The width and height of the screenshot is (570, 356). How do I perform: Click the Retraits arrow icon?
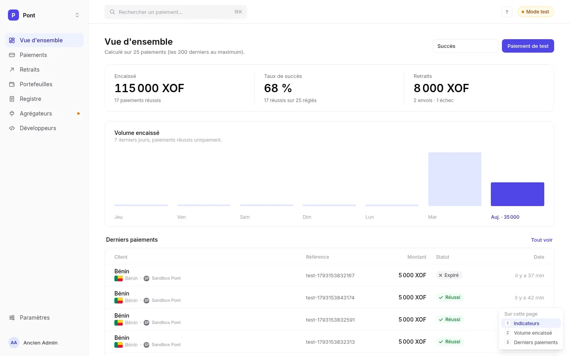12,70
